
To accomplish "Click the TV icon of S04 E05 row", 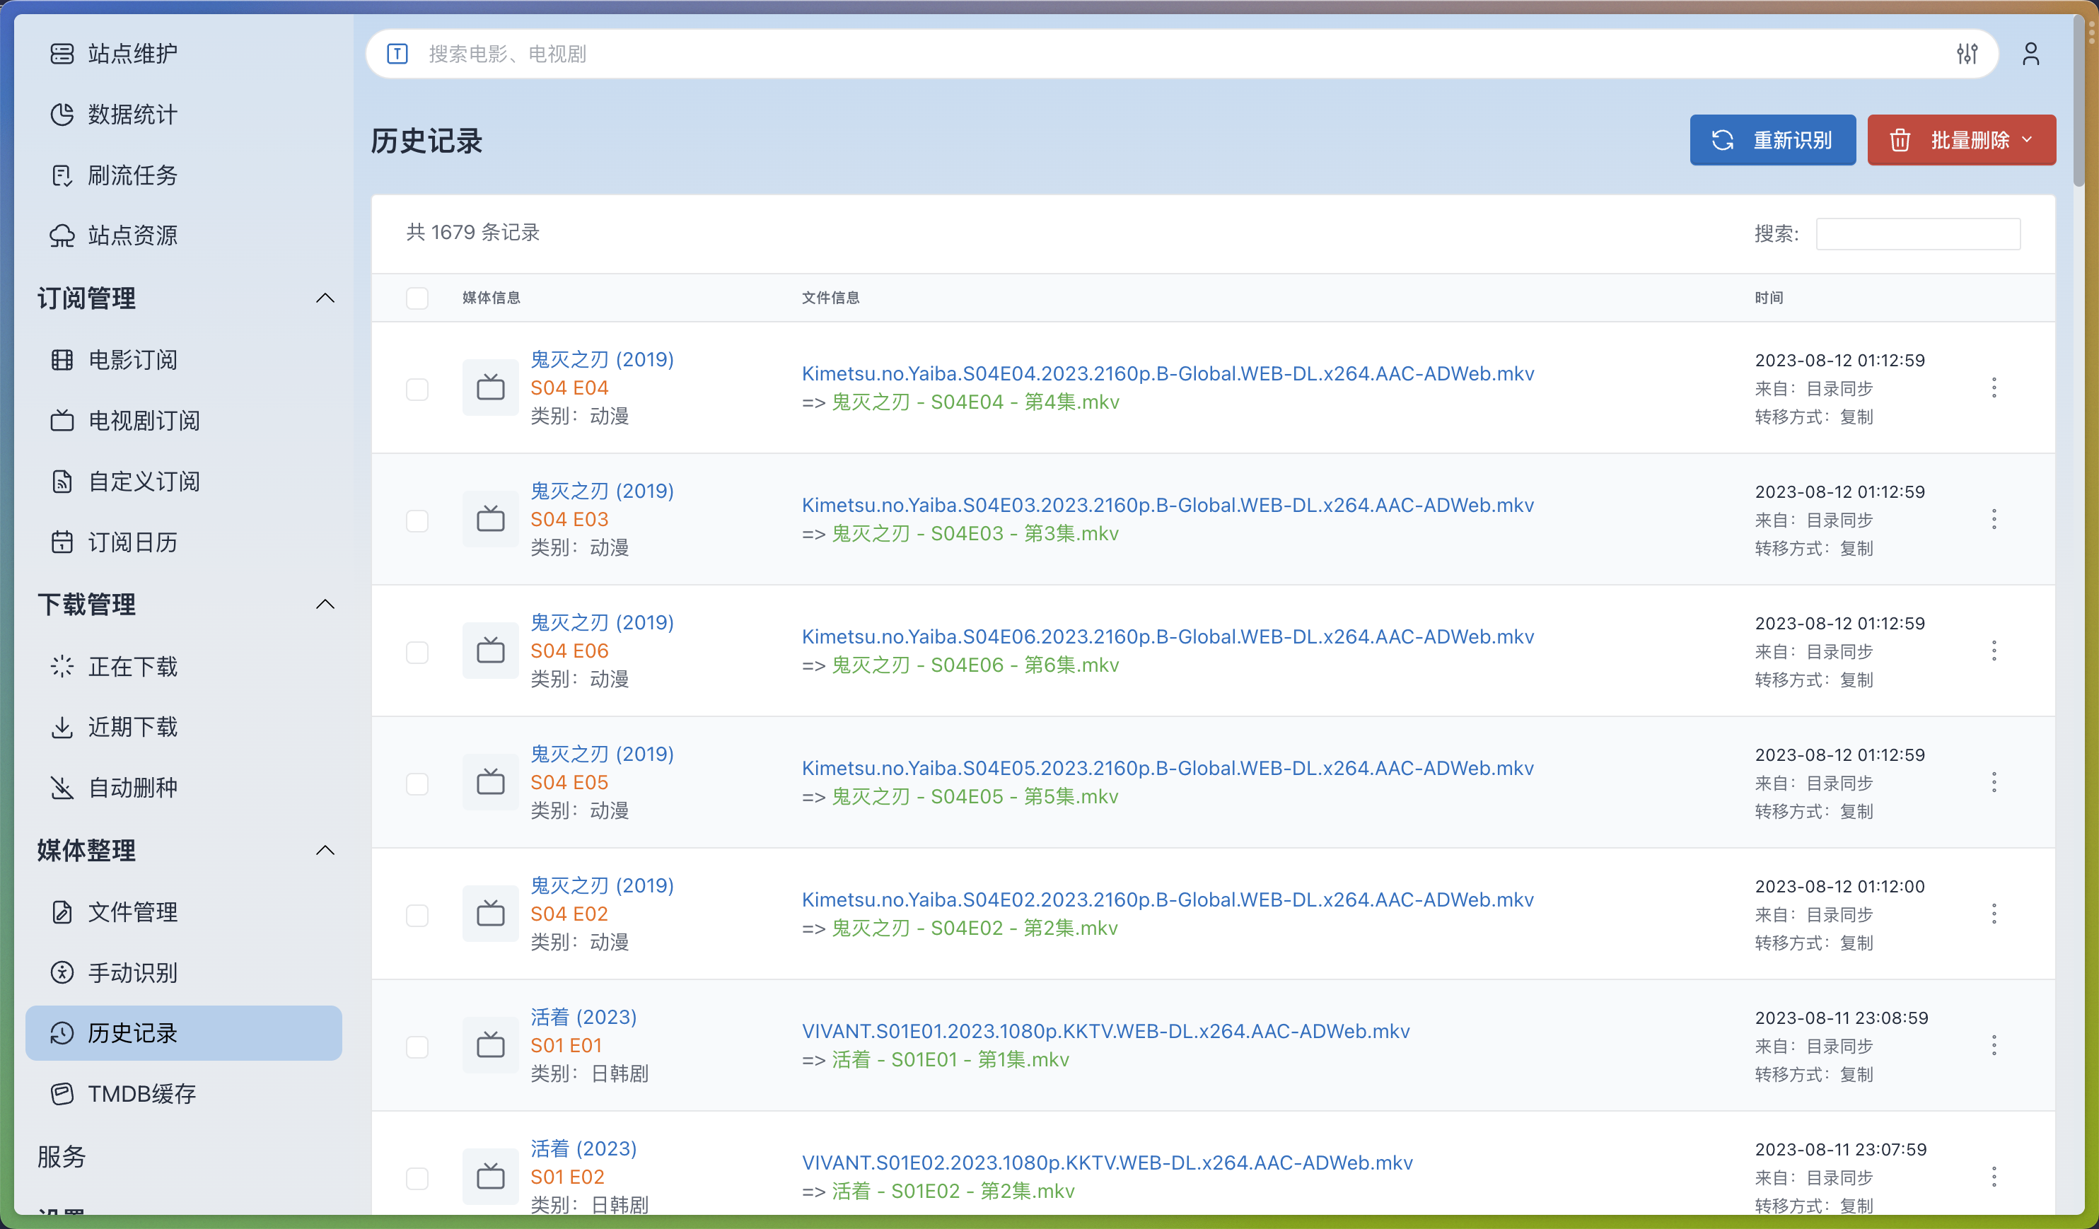I will (491, 782).
